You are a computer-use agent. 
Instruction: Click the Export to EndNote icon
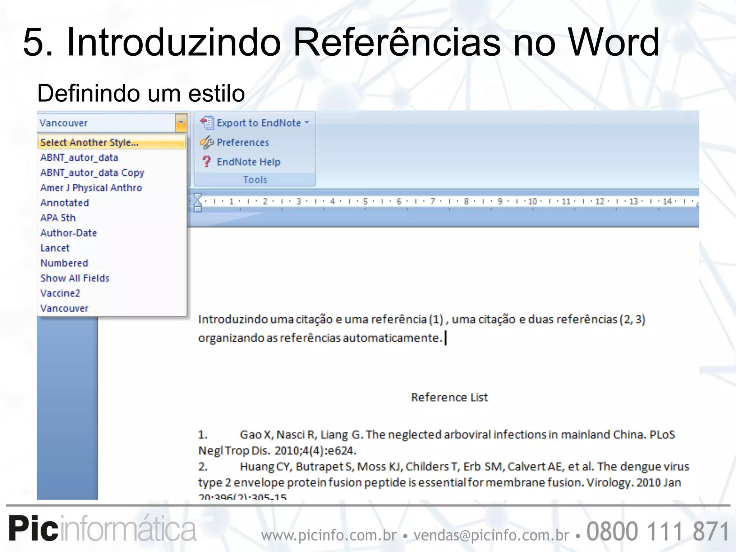click(x=207, y=123)
